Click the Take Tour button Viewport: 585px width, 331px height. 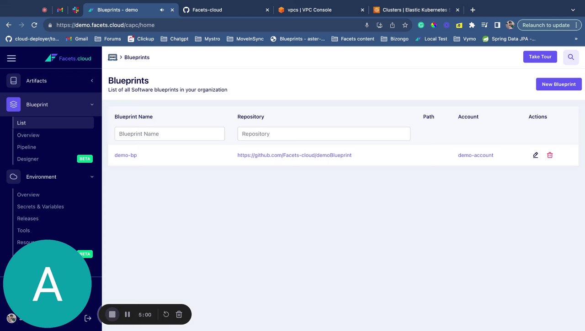click(540, 57)
